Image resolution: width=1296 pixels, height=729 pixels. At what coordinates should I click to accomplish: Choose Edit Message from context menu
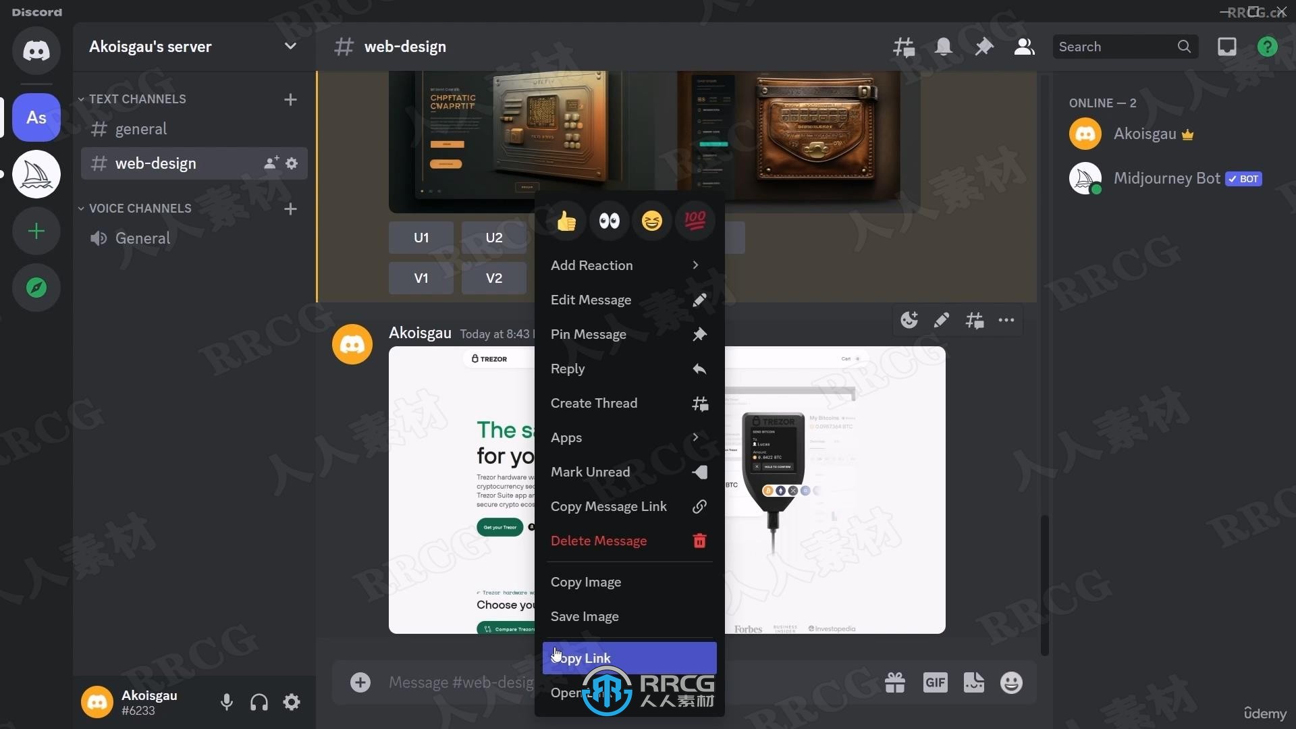[x=629, y=300]
